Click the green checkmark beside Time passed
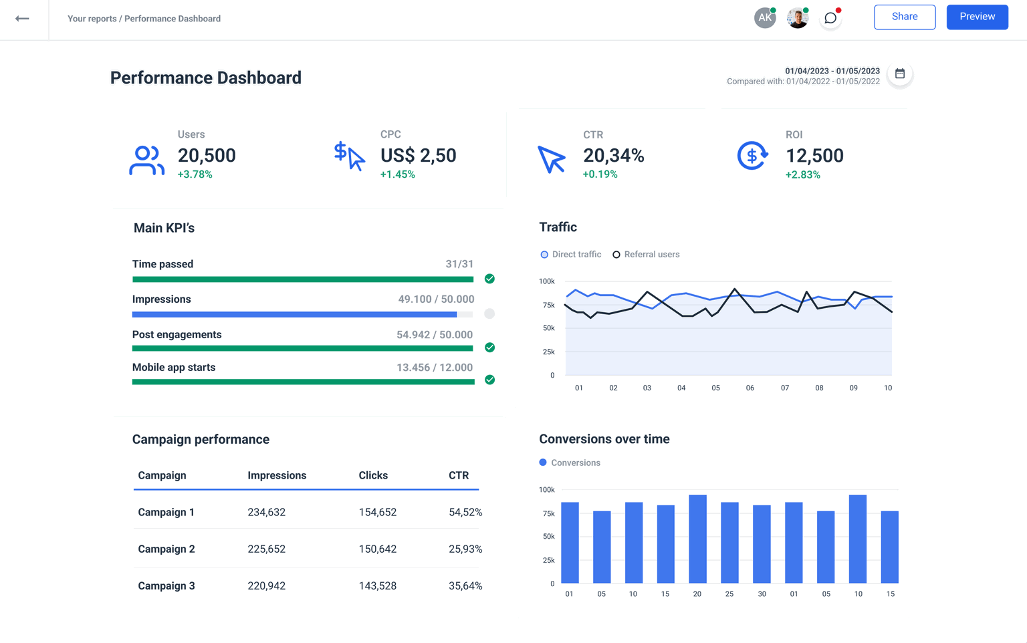This screenshot has height=643, width=1027. click(x=489, y=279)
